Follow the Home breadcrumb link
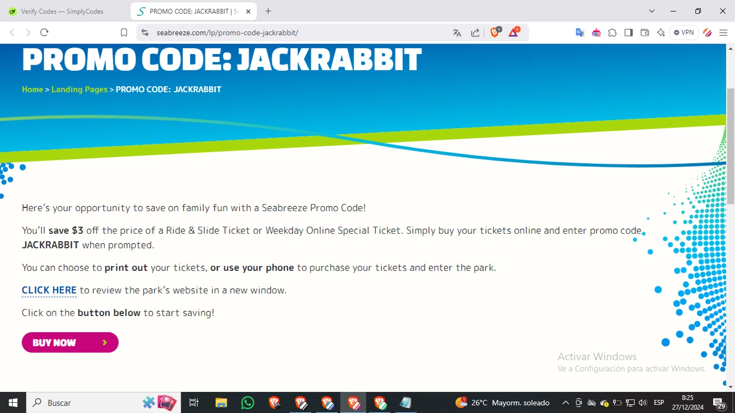The height and width of the screenshot is (413, 735). click(x=32, y=89)
